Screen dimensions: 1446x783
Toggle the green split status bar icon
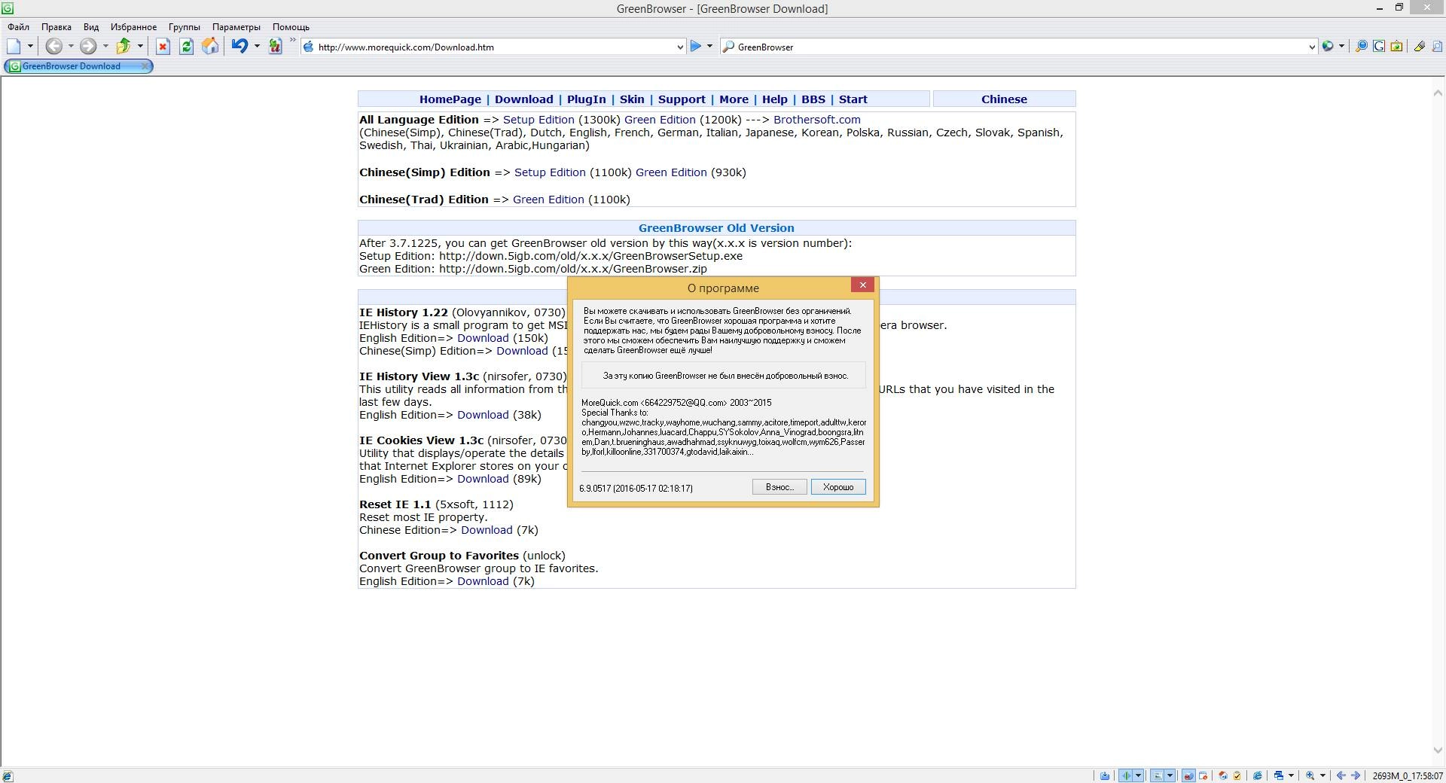1126,775
